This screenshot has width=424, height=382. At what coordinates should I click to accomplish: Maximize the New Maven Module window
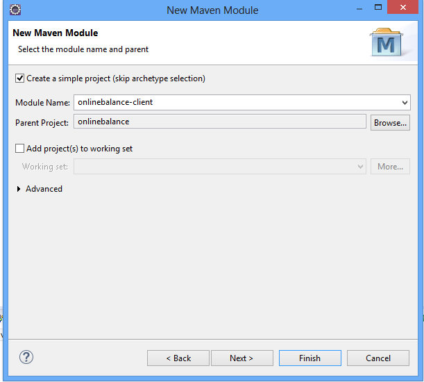[378, 8]
